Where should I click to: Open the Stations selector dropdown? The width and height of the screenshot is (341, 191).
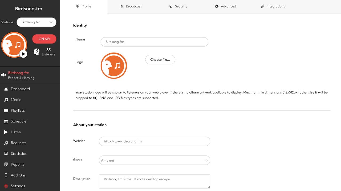pos(36,22)
